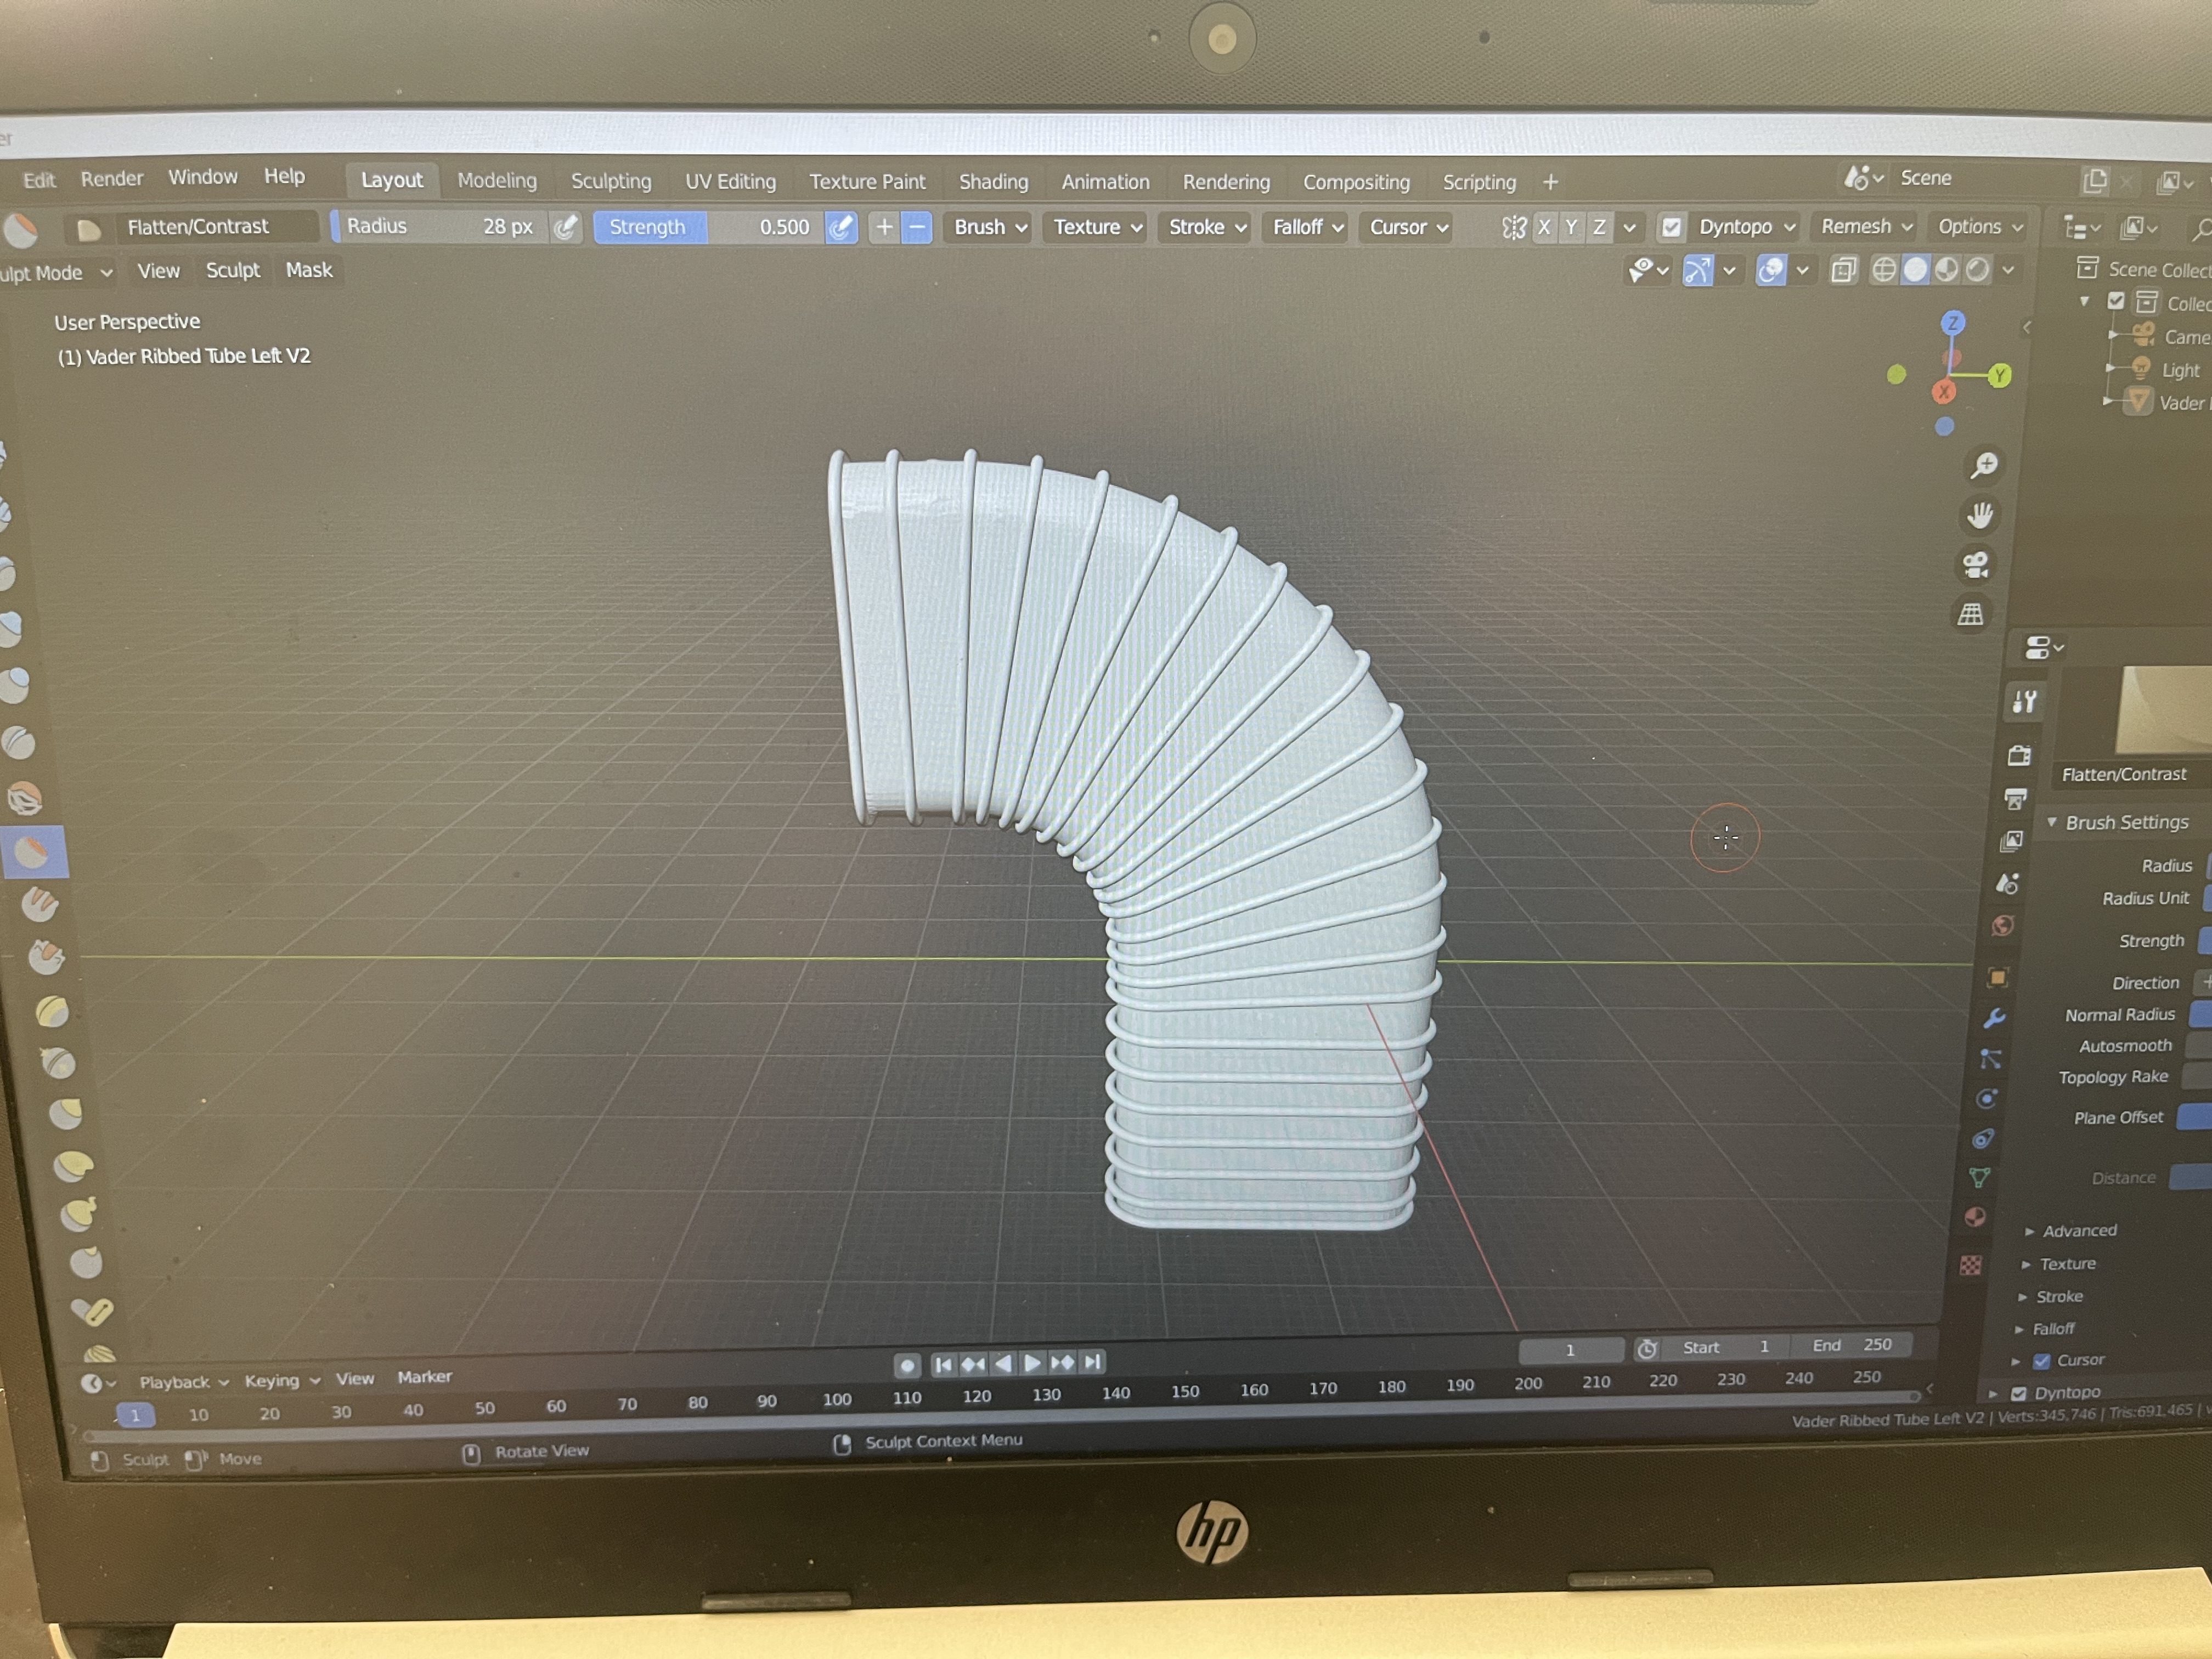2212x1659 pixels.
Task: Toggle Collection visibility checkbox in outliner
Action: click(x=2116, y=300)
